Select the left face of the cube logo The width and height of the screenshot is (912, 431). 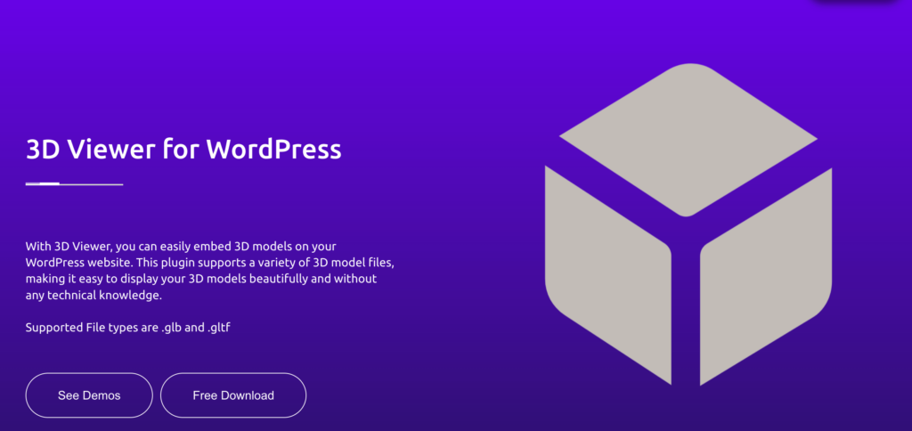pos(607,272)
